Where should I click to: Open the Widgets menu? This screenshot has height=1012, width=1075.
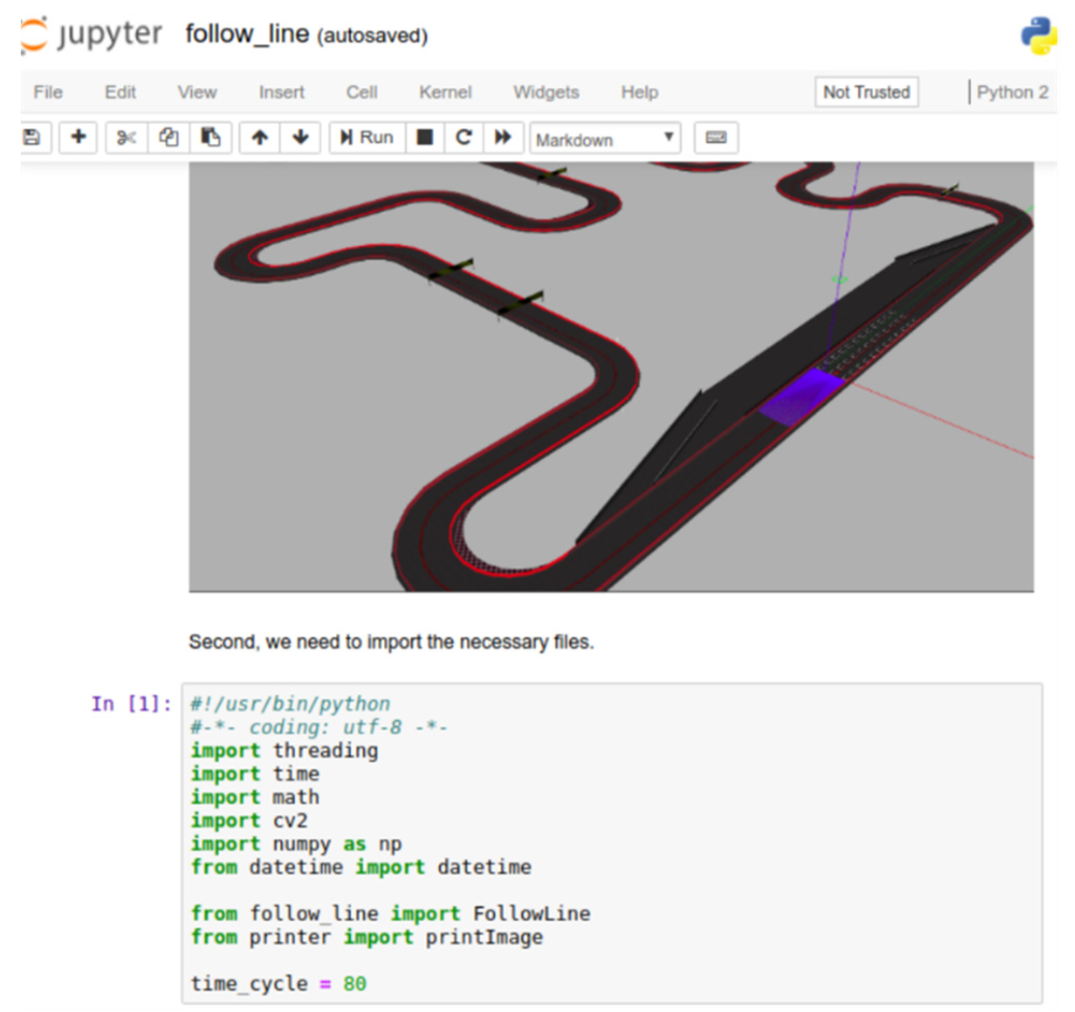click(x=546, y=92)
